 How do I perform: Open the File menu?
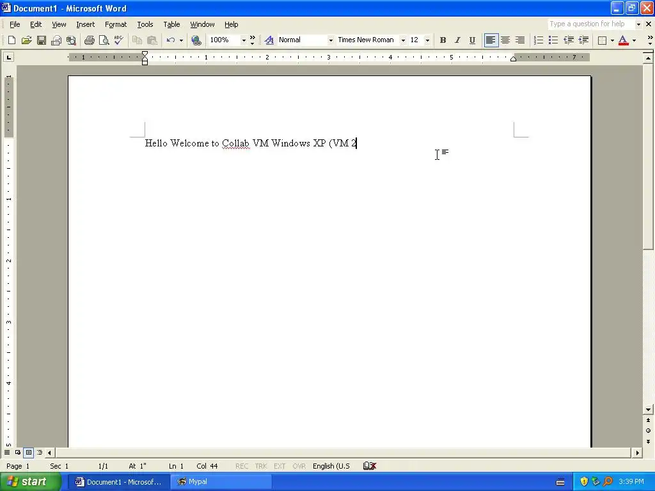click(15, 24)
